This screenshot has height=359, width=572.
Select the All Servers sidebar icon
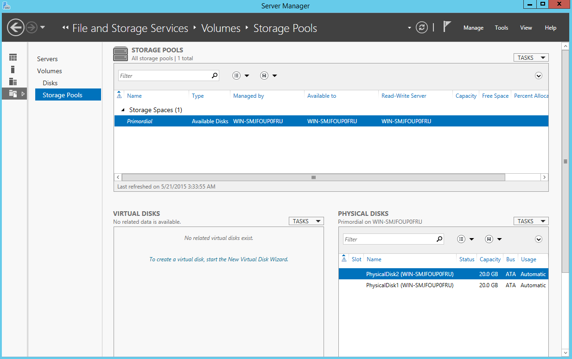[13, 82]
